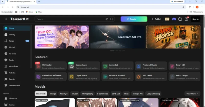Open the Motion & Pose Ref tool

118,76
